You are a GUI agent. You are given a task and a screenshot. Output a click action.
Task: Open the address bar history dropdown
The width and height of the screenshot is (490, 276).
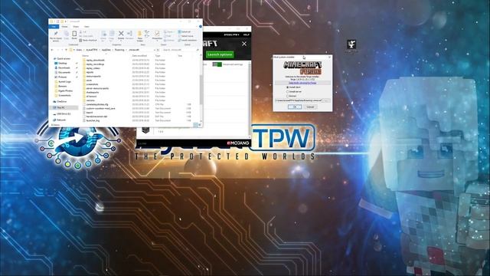click(x=155, y=50)
